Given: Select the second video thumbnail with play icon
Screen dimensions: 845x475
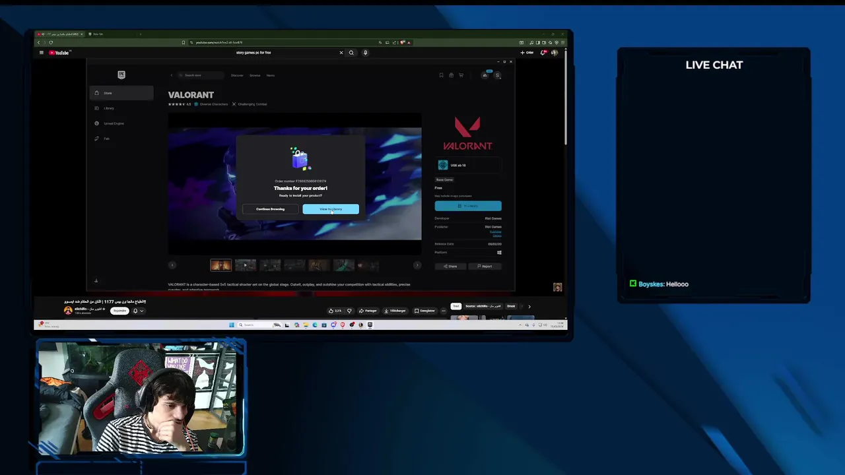Looking at the screenshot, I should coord(245,265).
